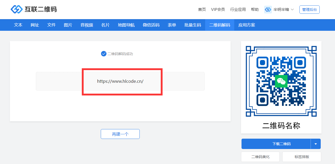Switch to the 文本 tab
335x164 pixels.
click(18, 25)
